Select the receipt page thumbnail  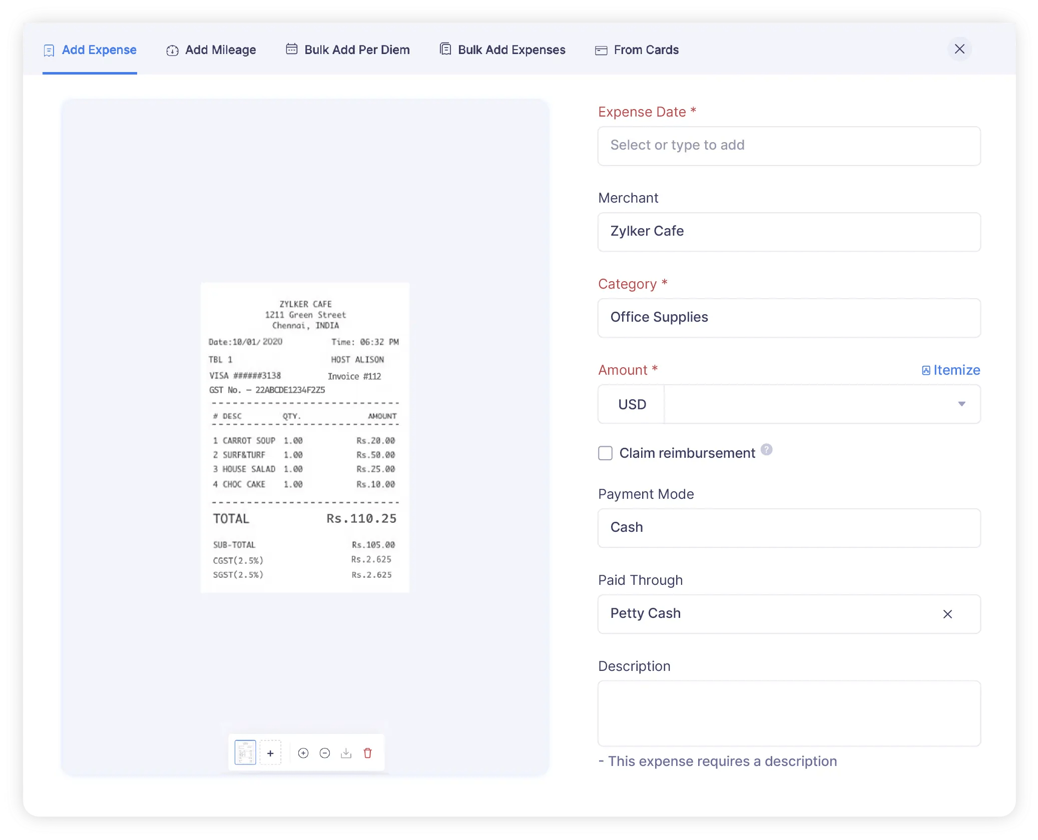[245, 752]
